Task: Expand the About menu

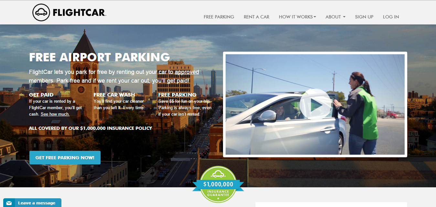Action: 335,17
